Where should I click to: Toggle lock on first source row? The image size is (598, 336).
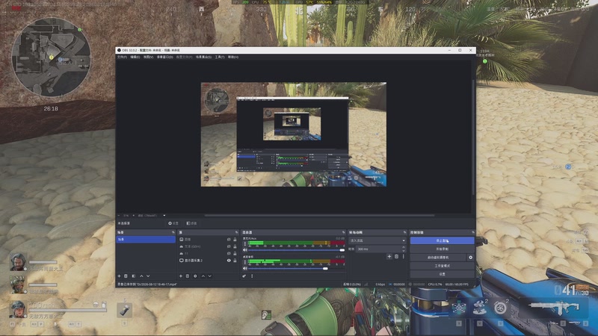coord(235,239)
